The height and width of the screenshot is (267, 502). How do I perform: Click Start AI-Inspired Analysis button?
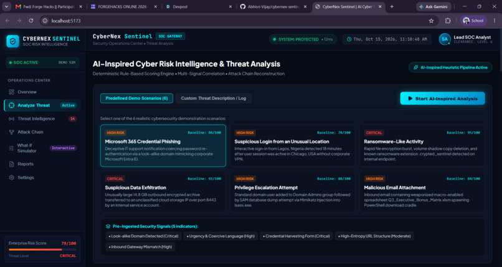(x=442, y=99)
